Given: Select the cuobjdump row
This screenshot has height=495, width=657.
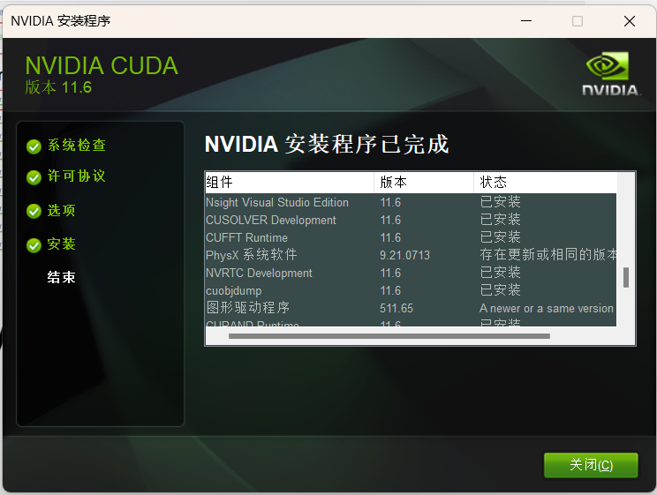Looking at the screenshot, I should 411,290.
